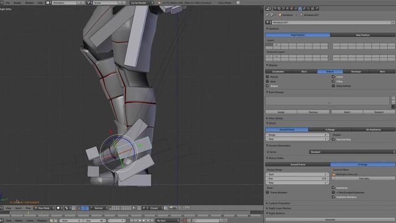
Task: Enable the Names display checkbox
Action: [267, 77]
